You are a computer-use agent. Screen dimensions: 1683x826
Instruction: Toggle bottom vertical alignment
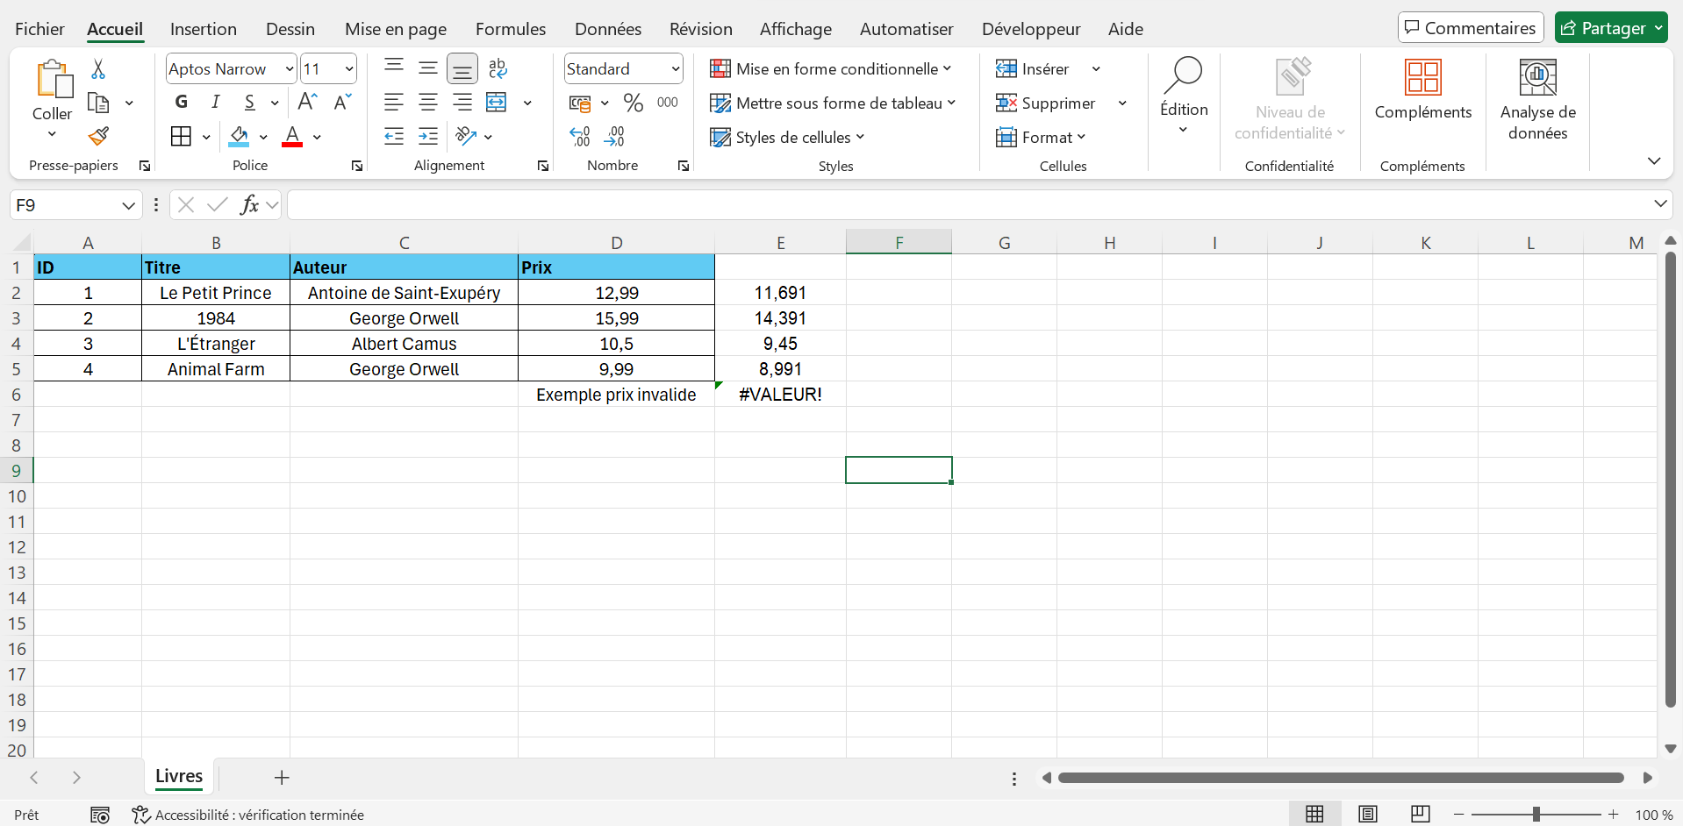[462, 68]
